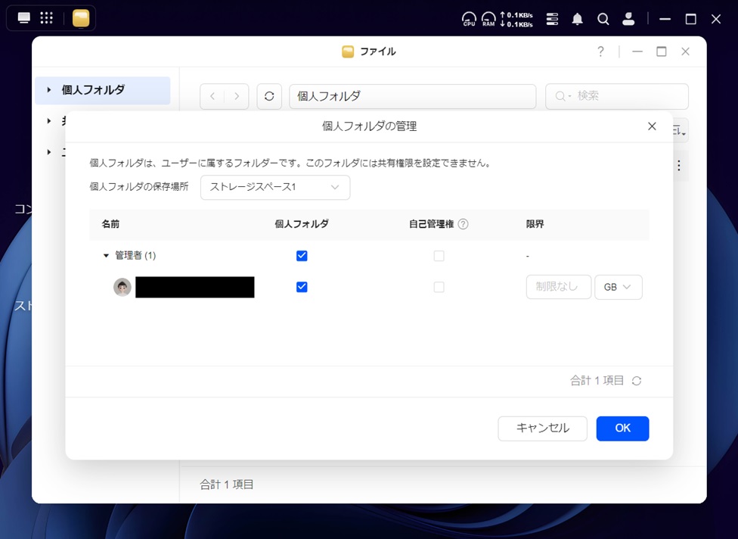738x539 pixels.
Task: Open the task manager icon in top bar
Action: 552,19
